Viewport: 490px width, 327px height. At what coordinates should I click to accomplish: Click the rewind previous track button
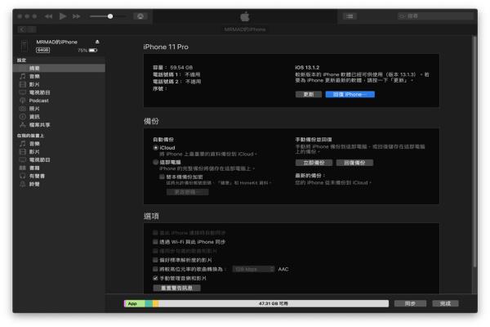pyautogui.click(x=48, y=16)
